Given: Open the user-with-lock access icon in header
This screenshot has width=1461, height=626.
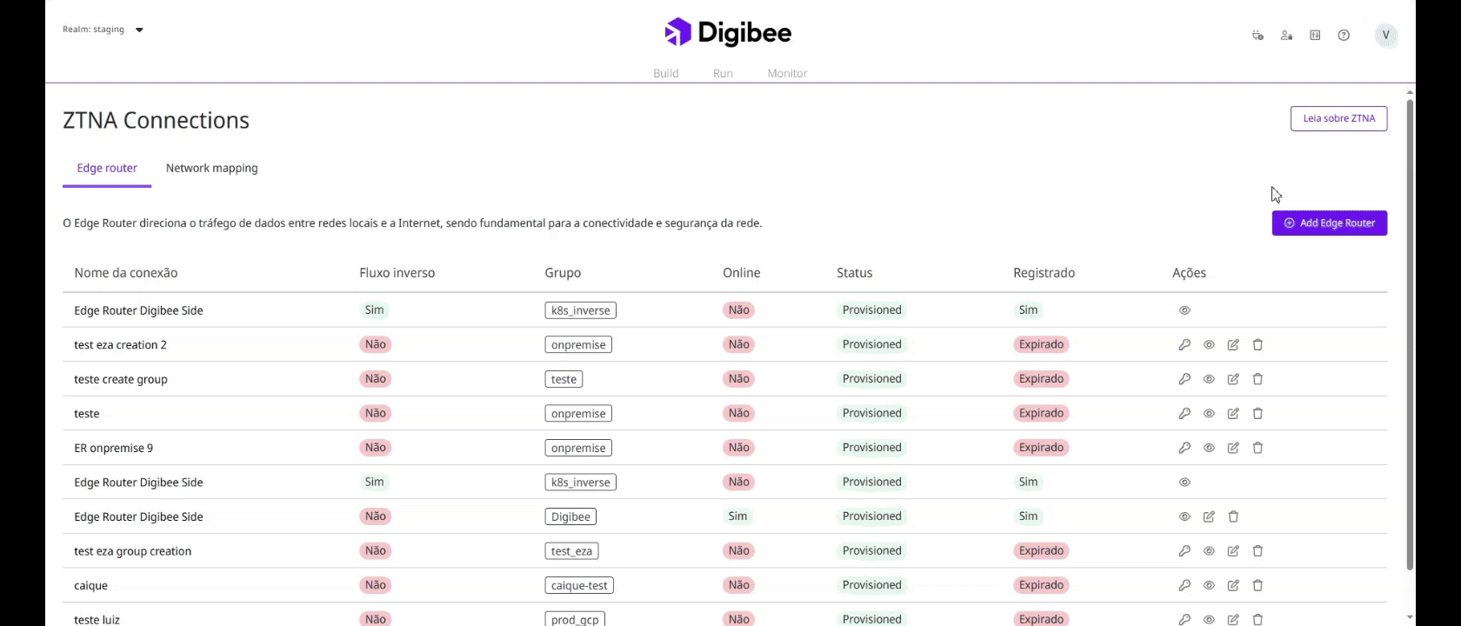Looking at the screenshot, I should (x=1286, y=36).
